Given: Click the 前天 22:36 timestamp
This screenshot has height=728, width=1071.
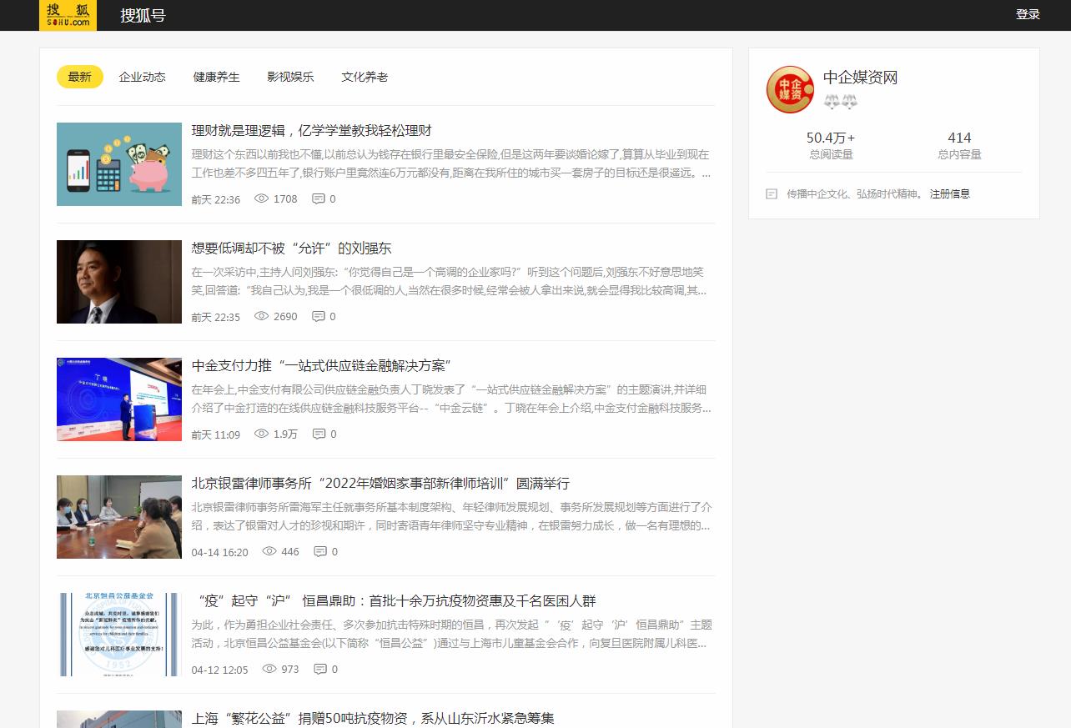Looking at the screenshot, I should pyautogui.click(x=215, y=199).
